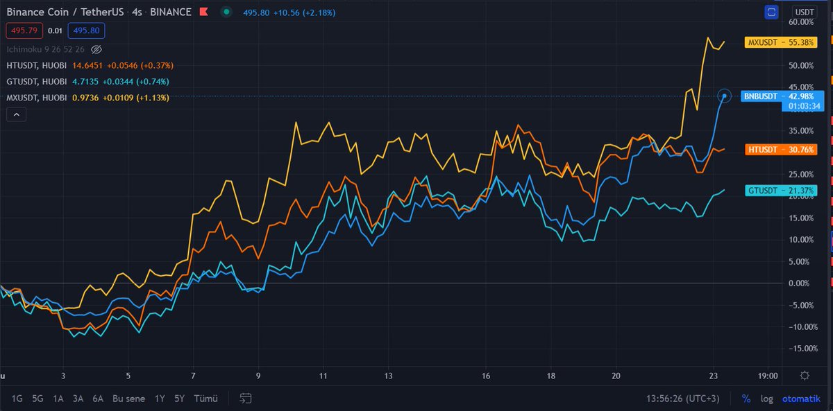Set range to 6A
This screenshot has width=833, height=411.
(x=98, y=399)
